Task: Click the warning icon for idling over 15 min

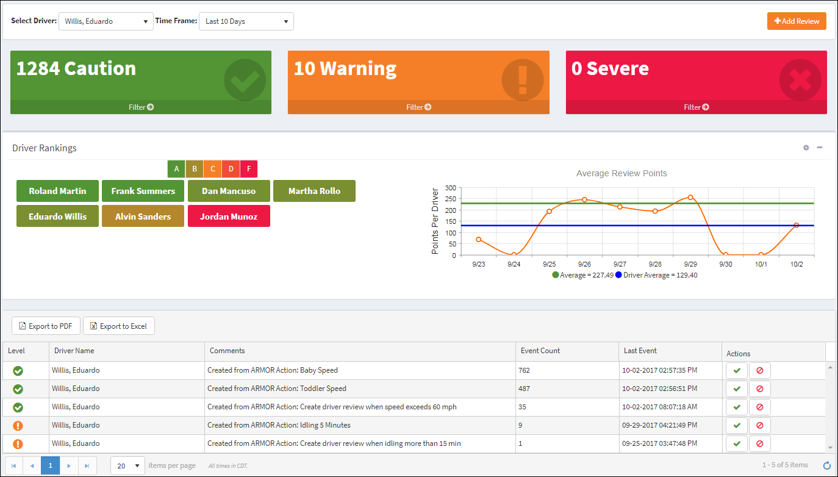Action: [x=18, y=443]
